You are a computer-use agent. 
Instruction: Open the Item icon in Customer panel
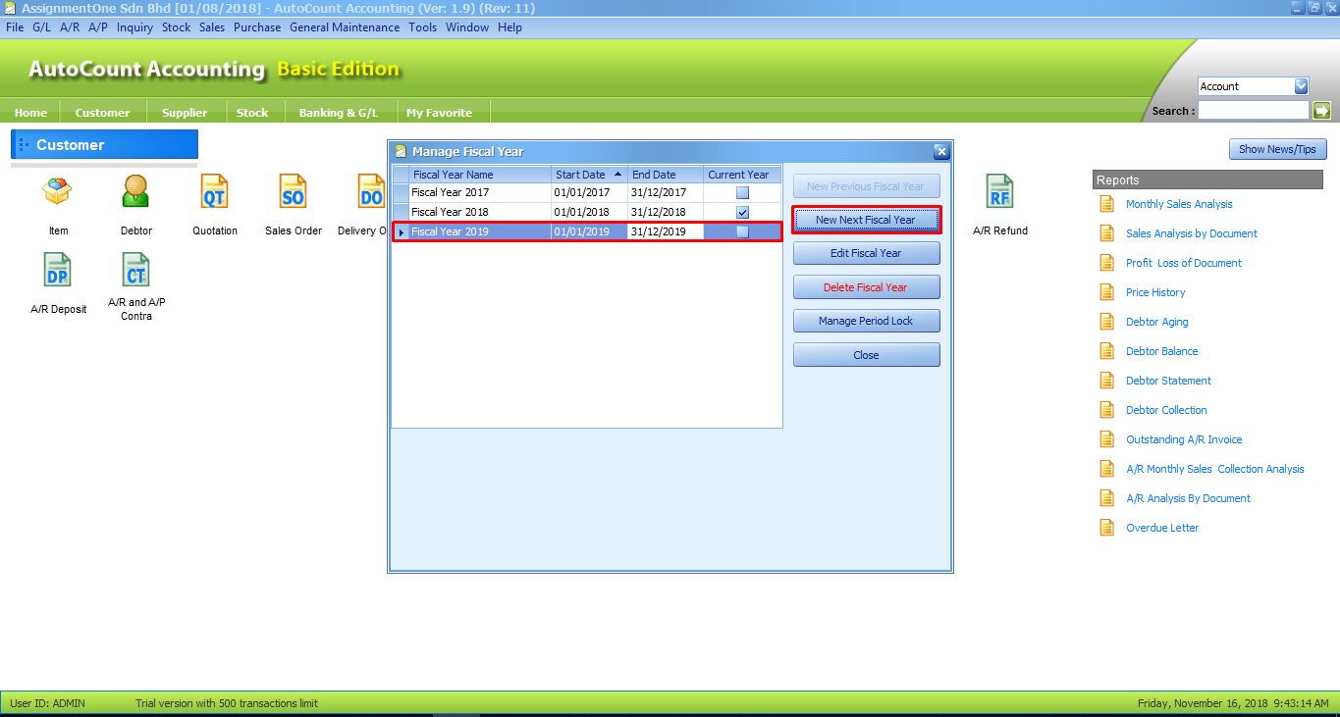pyautogui.click(x=58, y=191)
